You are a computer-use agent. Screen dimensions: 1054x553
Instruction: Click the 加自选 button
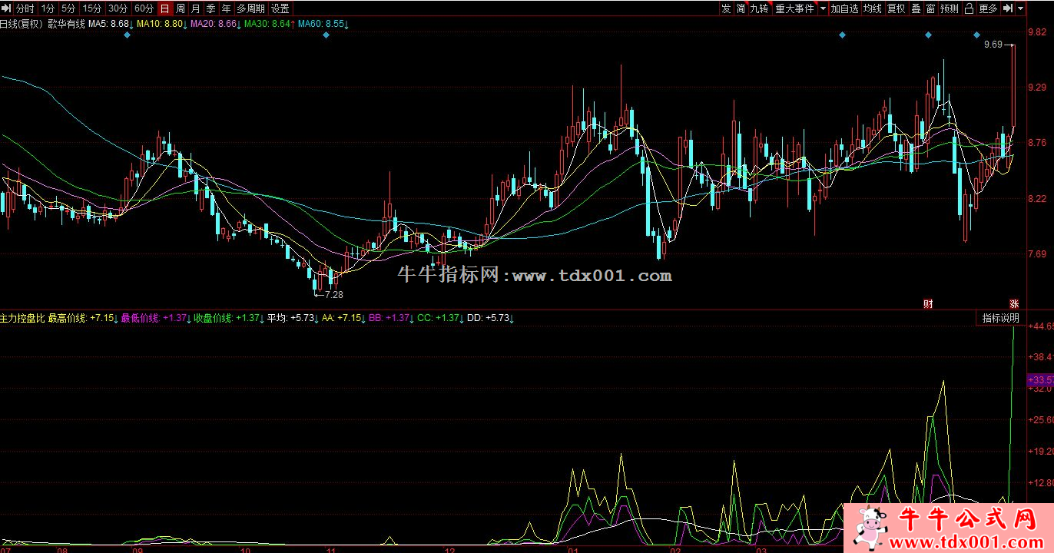pyautogui.click(x=844, y=8)
